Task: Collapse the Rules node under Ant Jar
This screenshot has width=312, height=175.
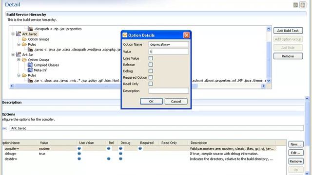Action: click(x=19, y=75)
